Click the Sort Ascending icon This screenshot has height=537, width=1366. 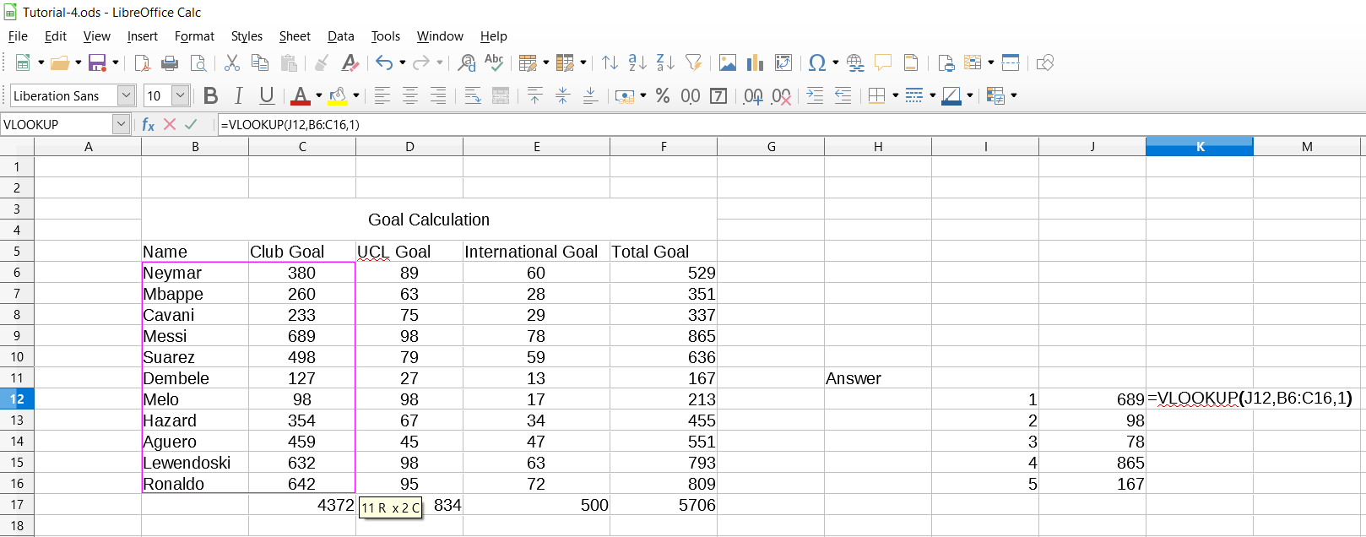point(637,63)
